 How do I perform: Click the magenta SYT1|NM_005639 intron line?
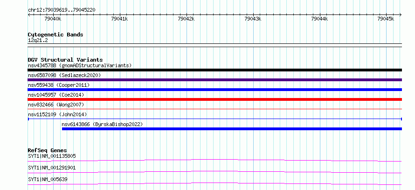tap(214, 183)
